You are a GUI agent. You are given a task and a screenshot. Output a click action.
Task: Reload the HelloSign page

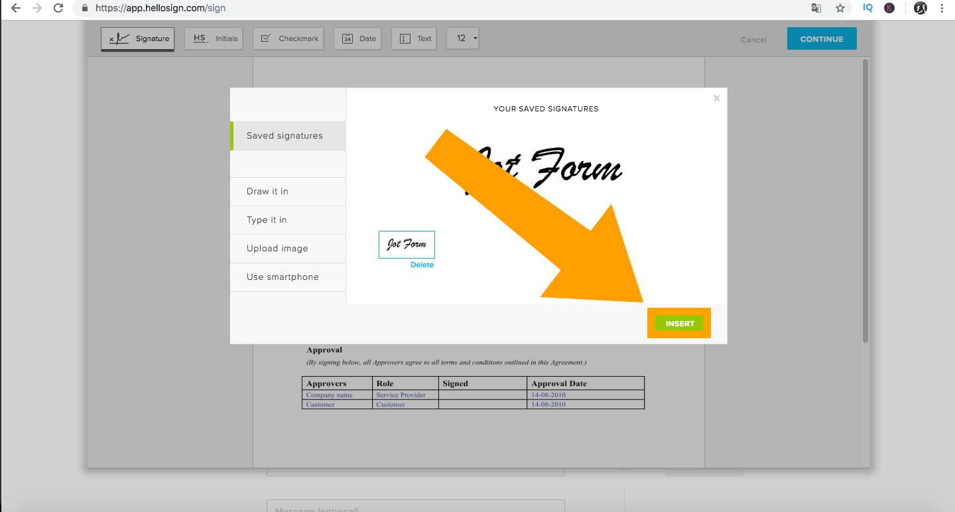(58, 8)
